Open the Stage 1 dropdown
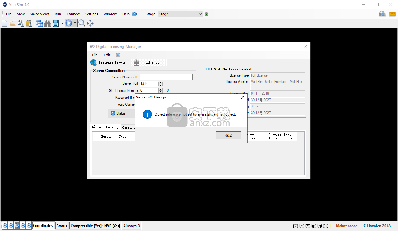 pyautogui.click(x=181, y=14)
